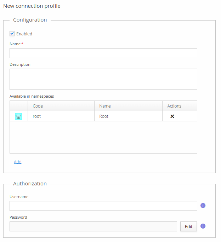Click the Authorization section title

coord(30,184)
